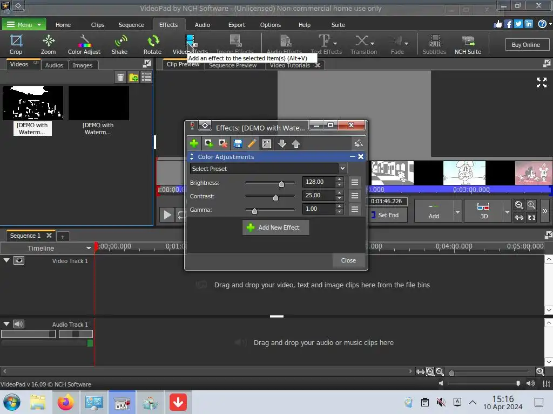Collapse Color Adjustments effect panel
This screenshot has width=553, height=414.
352,157
